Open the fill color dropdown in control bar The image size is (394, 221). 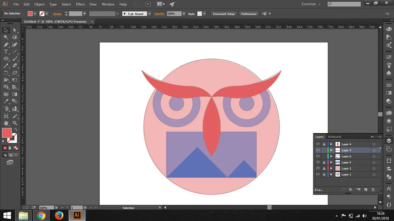35,14
